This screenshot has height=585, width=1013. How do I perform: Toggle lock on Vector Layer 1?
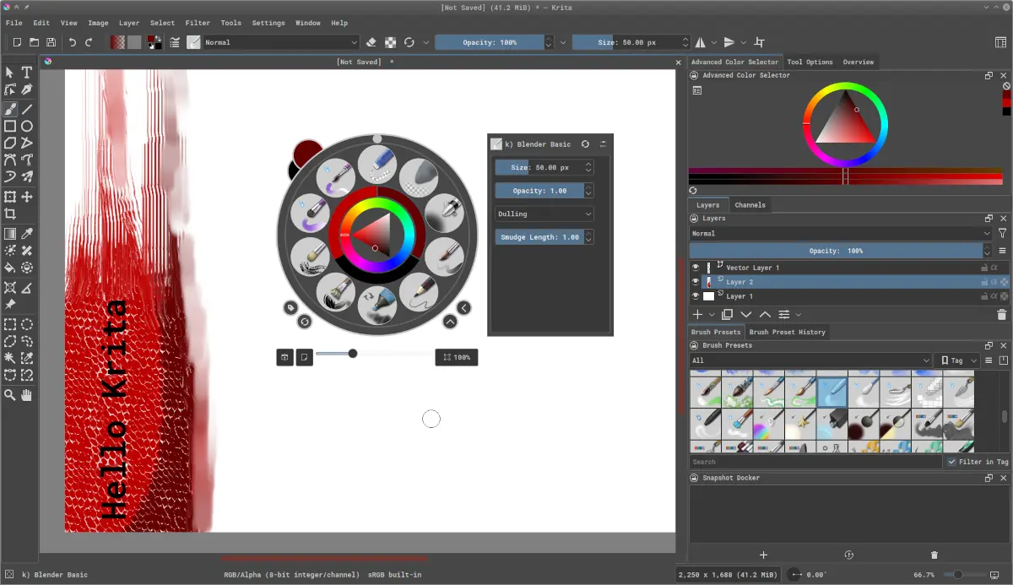[984, 268]
